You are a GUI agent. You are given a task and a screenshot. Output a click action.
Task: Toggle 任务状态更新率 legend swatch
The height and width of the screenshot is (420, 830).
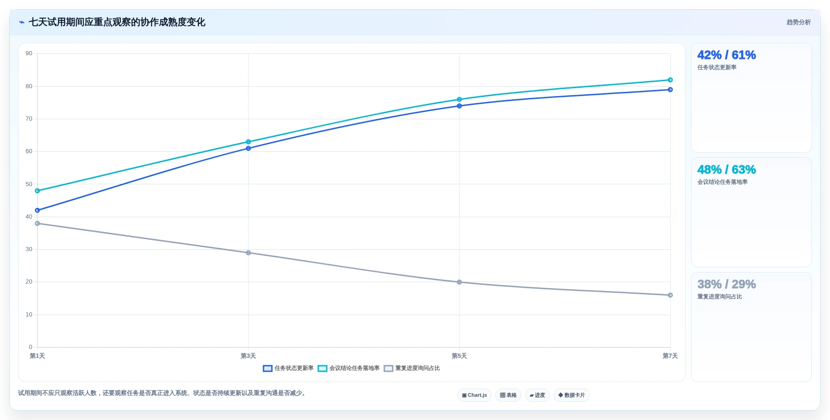pyautogui.click(x=268, y=368)
